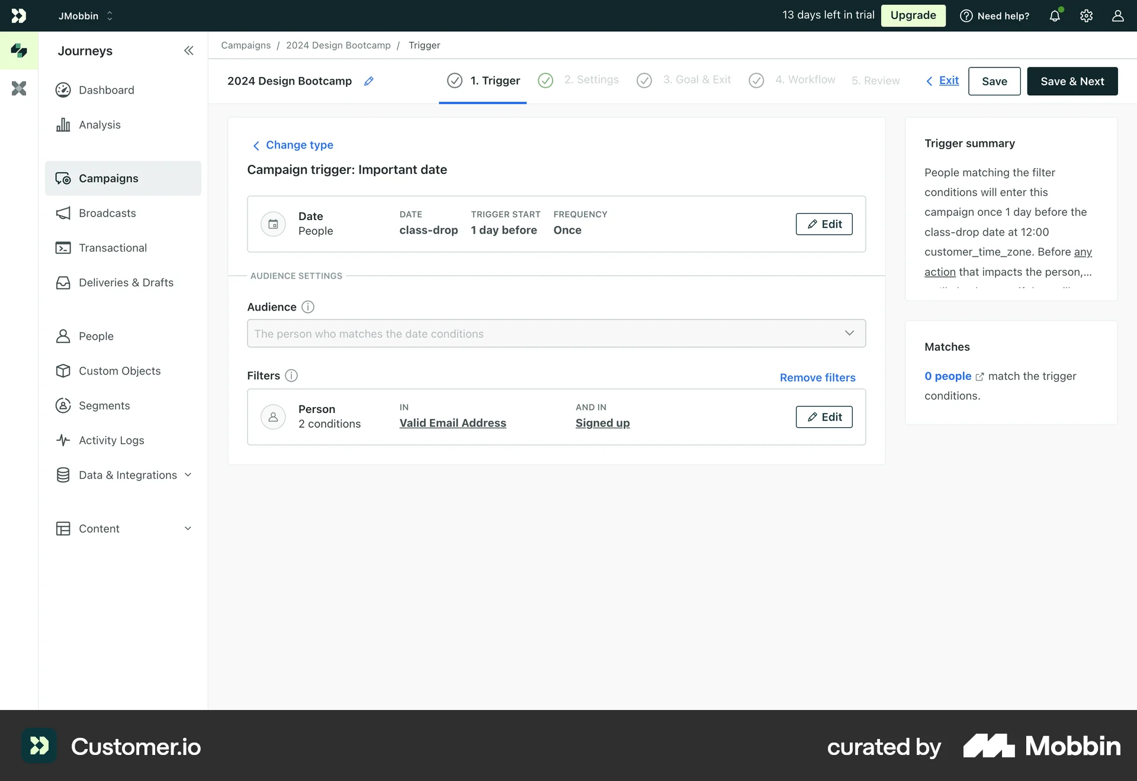This screenshot has width=1137, height=781.
Task: Expand the Data & Integrations menu
Action: (127, 475)
